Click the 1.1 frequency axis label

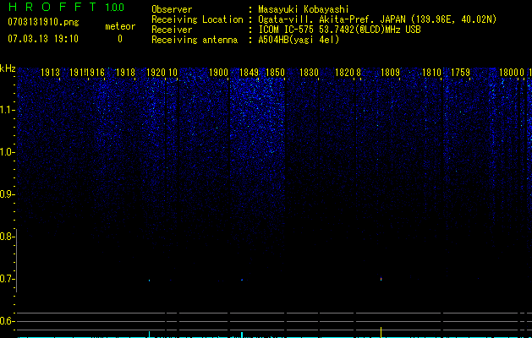7,110
